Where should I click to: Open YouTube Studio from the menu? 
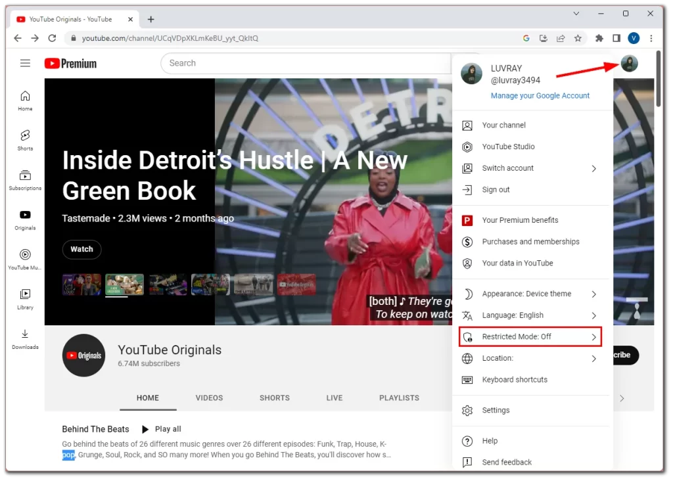point(530,147)
